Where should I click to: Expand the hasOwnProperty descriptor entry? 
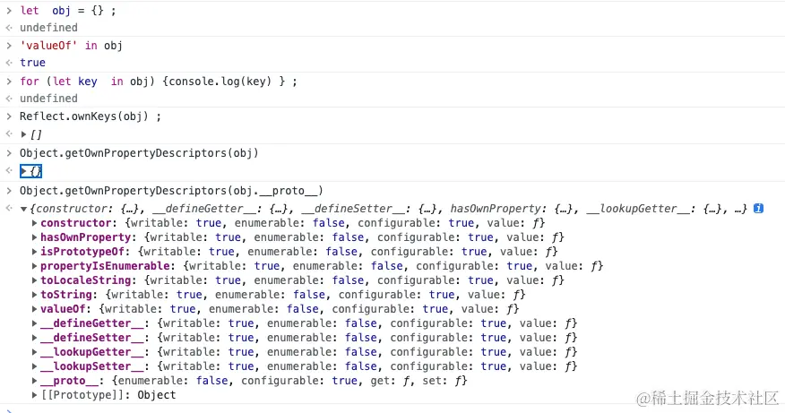(x=35, y=237)
